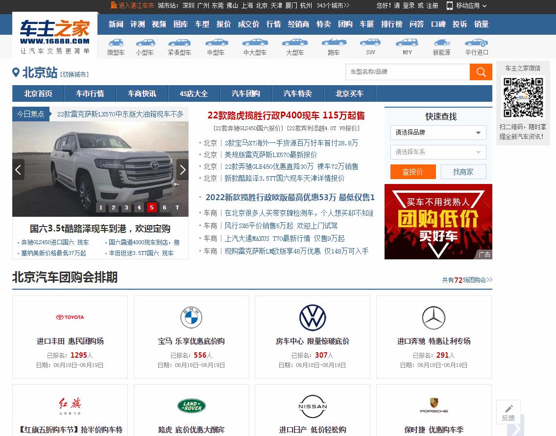Click the 找商家 button
The height and width of the screenshot is (436, 556).
tap(463, 172)
